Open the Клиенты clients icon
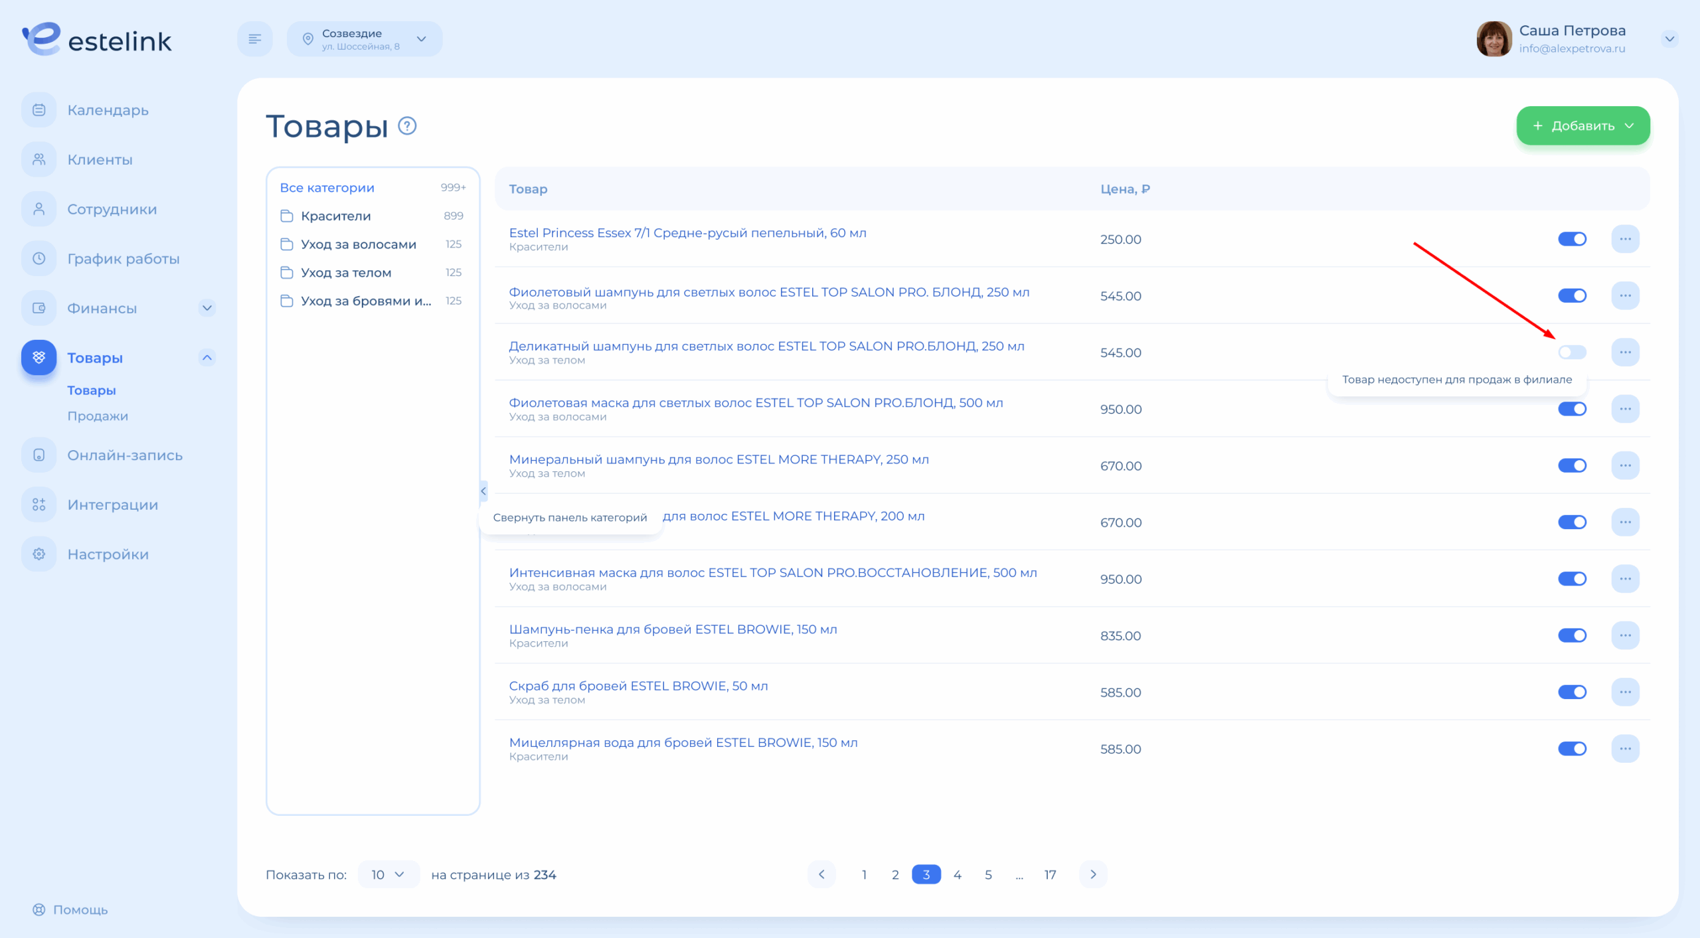 (x=39, y=159)
